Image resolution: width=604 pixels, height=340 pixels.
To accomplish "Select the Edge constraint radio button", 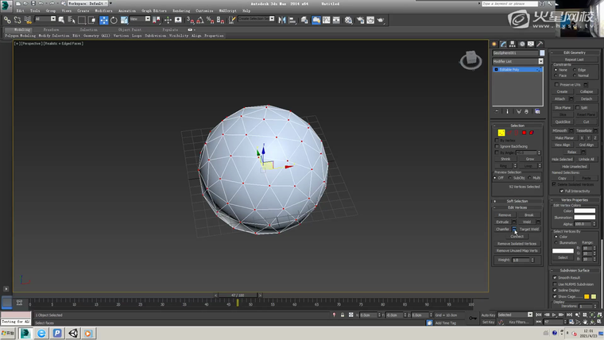I will pyautogui.click(x=575, y=70).
